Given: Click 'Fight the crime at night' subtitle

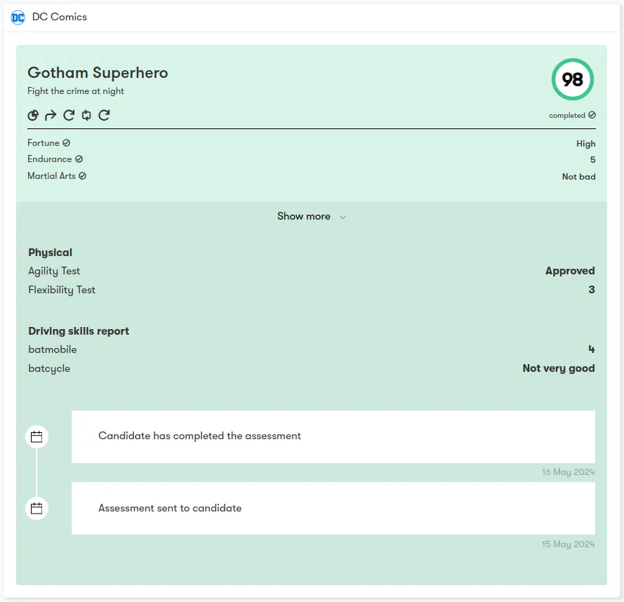Looking at the screenshot, I should 76,91.
